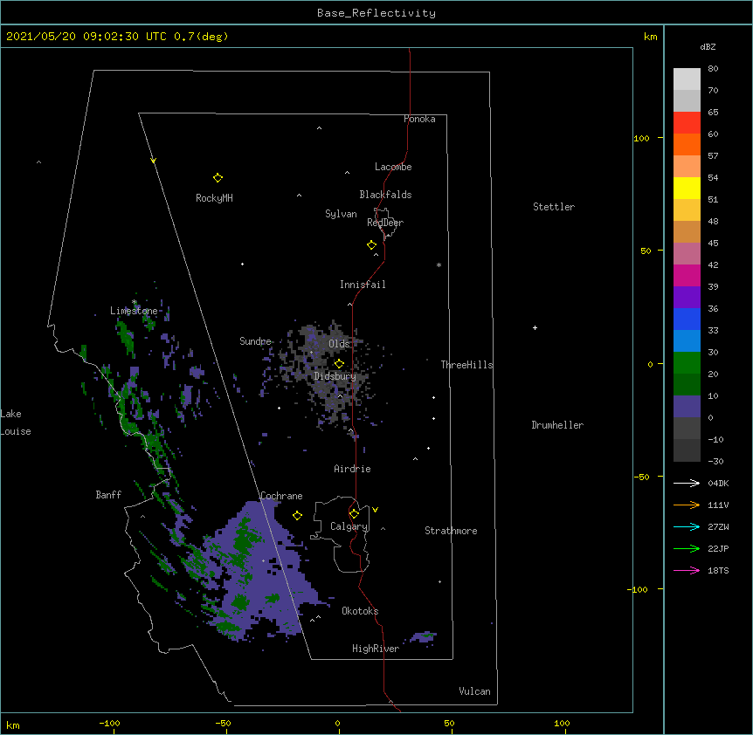Click the Didsbury label
The image size is (753, 735).
click(335, 376)
